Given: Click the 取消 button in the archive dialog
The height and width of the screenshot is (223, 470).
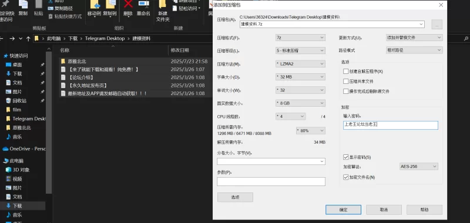Looking at the screenshot, I should (384, 210).
